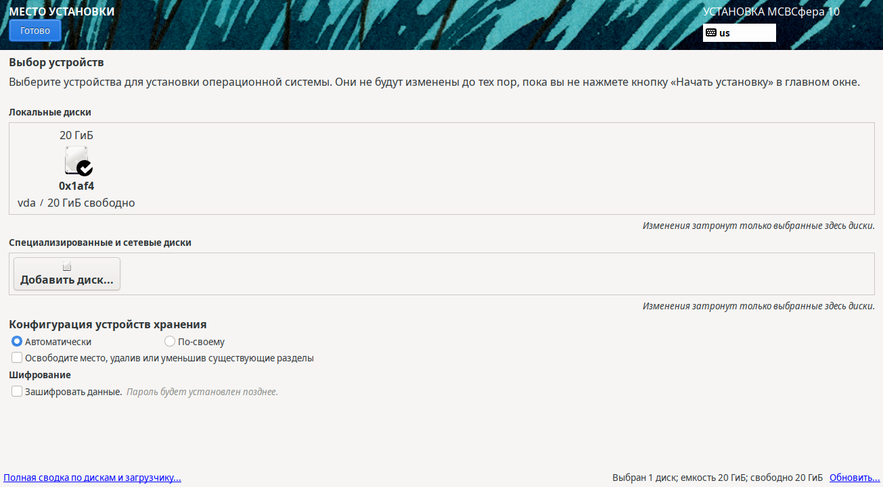
Task: Click the 20 ГиБ size label above disk
Action: point(76,135)
